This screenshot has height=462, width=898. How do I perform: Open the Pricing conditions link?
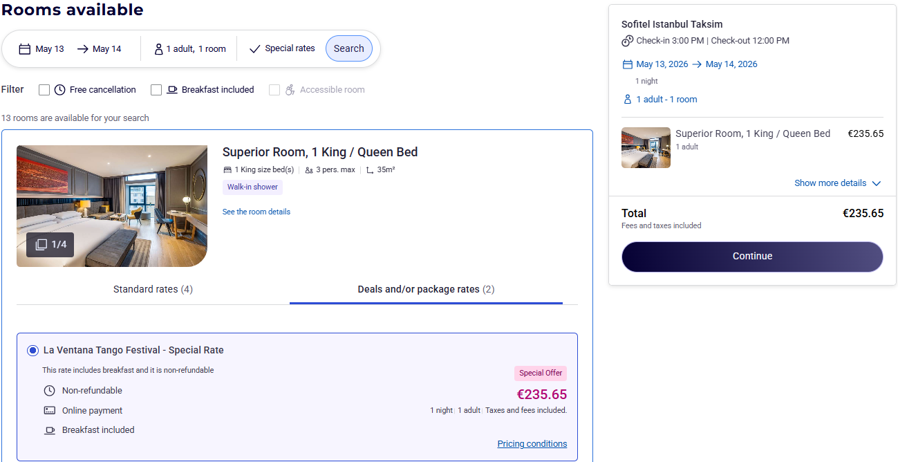click(532, 444)
